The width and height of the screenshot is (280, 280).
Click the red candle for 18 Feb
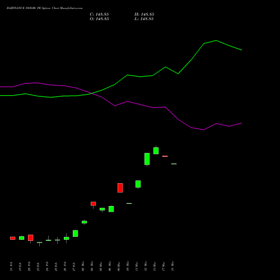[13, 238]
